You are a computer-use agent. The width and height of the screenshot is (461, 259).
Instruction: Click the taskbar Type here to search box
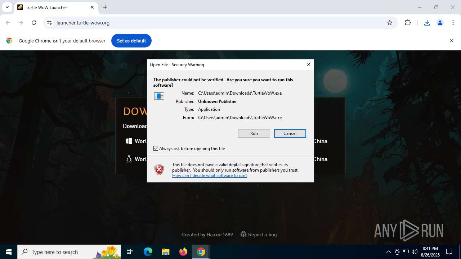click(68, 252)
